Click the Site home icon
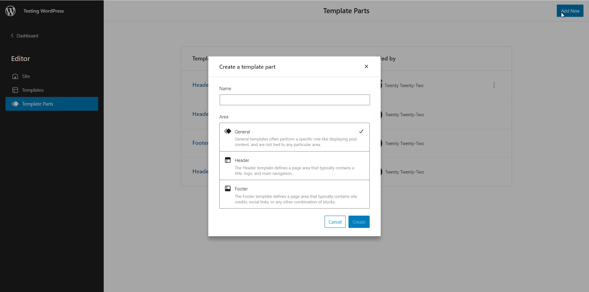 coord(15,76)
